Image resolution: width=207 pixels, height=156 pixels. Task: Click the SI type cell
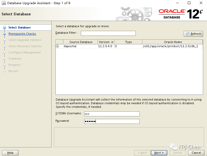(128, 46)
